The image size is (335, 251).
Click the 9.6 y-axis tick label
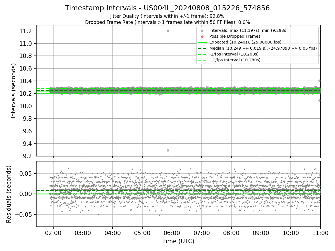pyautogui.click(x=28, y=131)
